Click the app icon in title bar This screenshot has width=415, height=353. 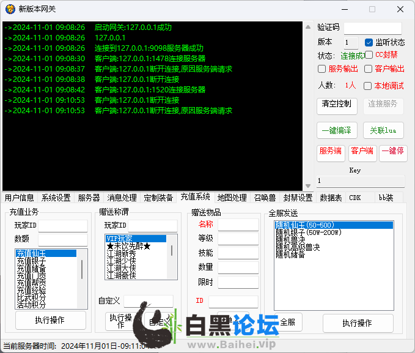(10, 9)
